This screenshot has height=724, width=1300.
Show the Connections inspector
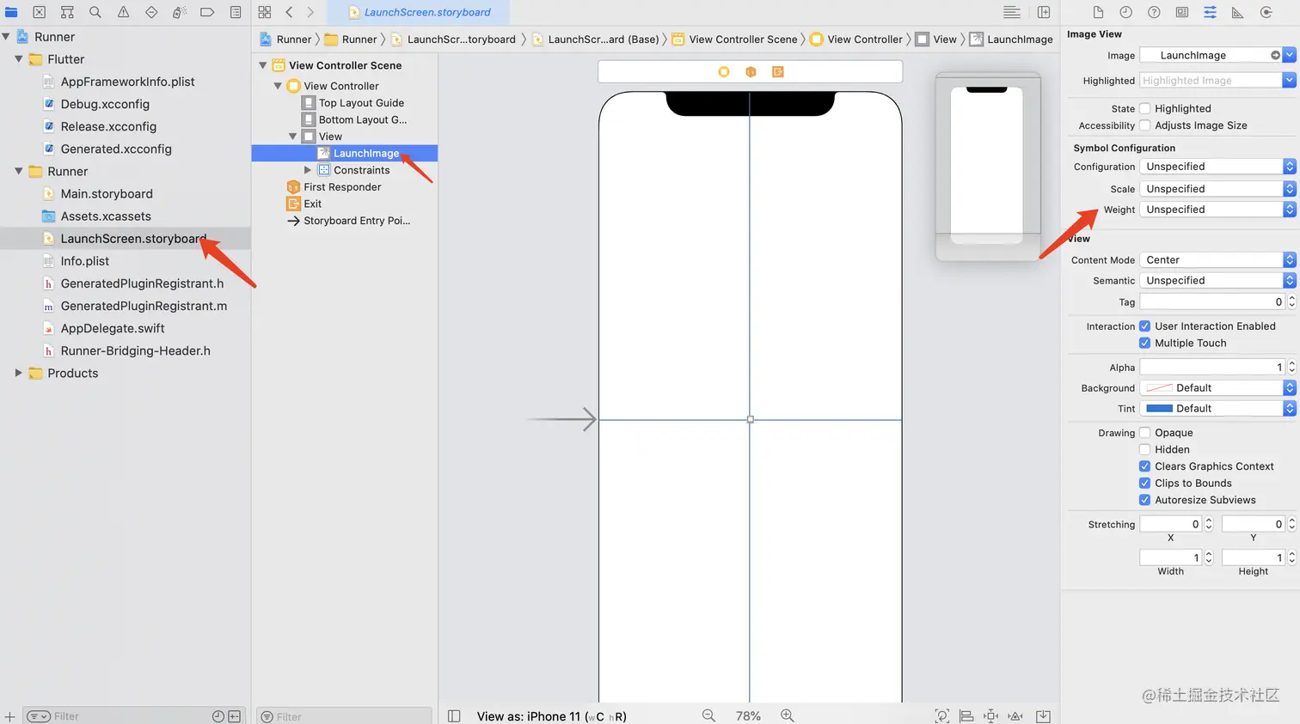pos(1266,12)
